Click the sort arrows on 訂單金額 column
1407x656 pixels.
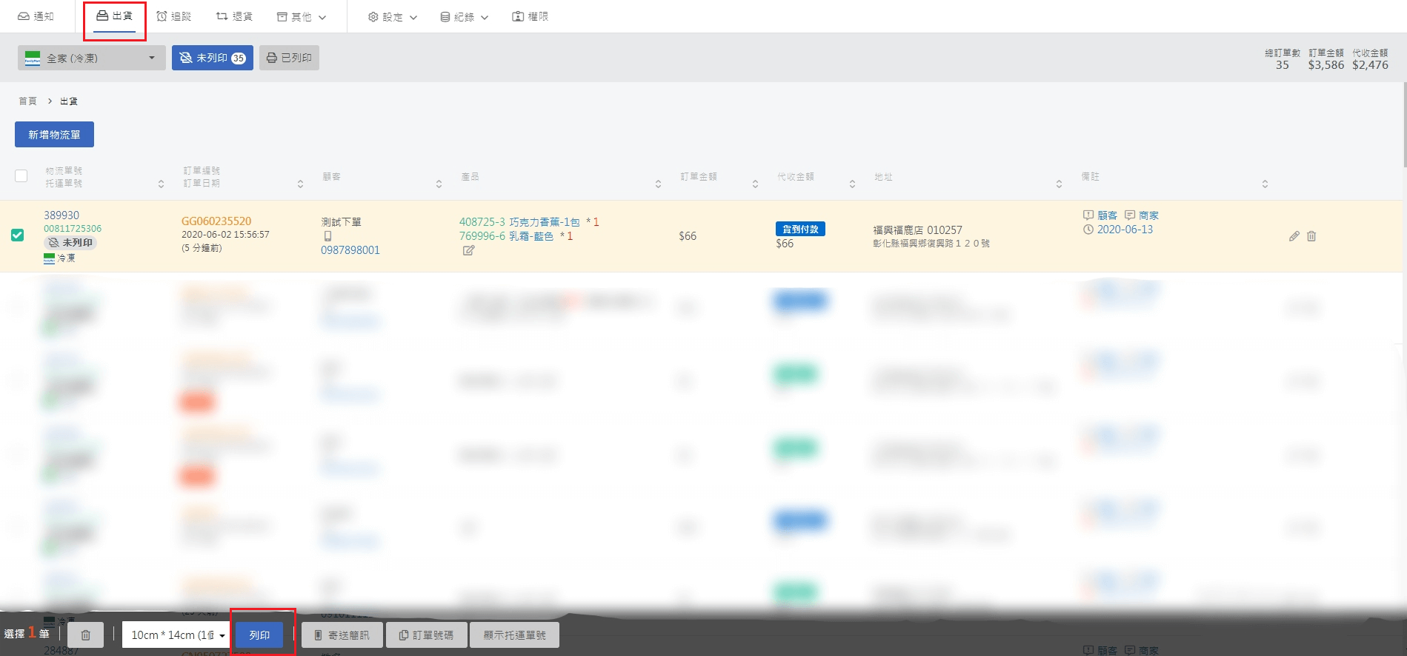[755, 184]
